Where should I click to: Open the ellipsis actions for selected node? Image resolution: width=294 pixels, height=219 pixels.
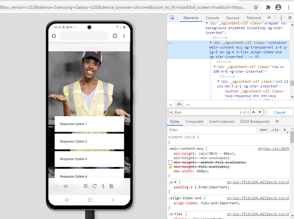169,43
